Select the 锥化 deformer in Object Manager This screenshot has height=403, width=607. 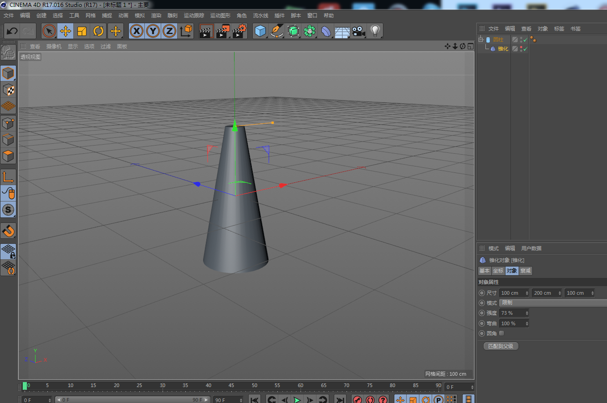coord(503,49)
